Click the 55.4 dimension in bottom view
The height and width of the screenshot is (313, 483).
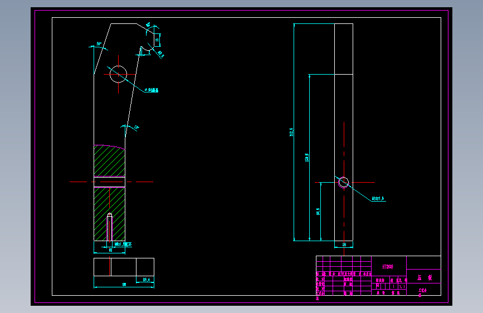pos(147,280)
